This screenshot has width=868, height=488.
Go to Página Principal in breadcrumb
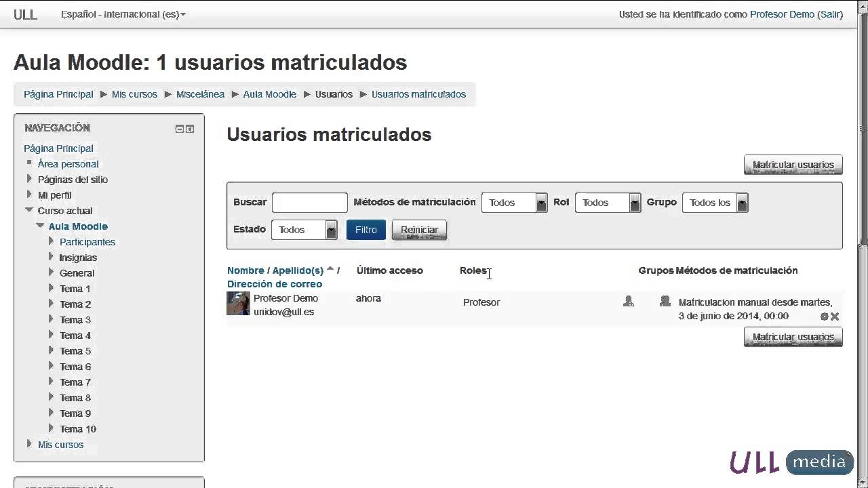(x=58, y=94)
